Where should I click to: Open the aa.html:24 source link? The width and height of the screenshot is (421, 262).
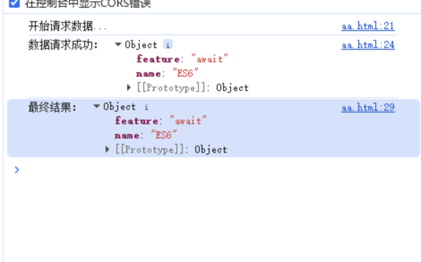(x=368, y=45)
